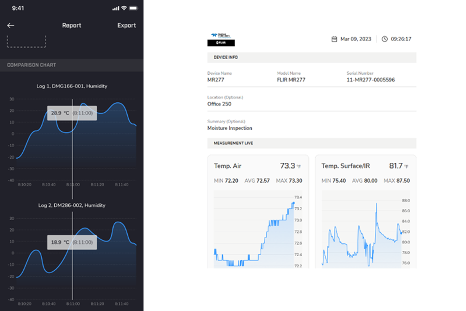
Task: Select the 28.9 °C tooltip on Log 1
Action: click(x=72, y=113)
